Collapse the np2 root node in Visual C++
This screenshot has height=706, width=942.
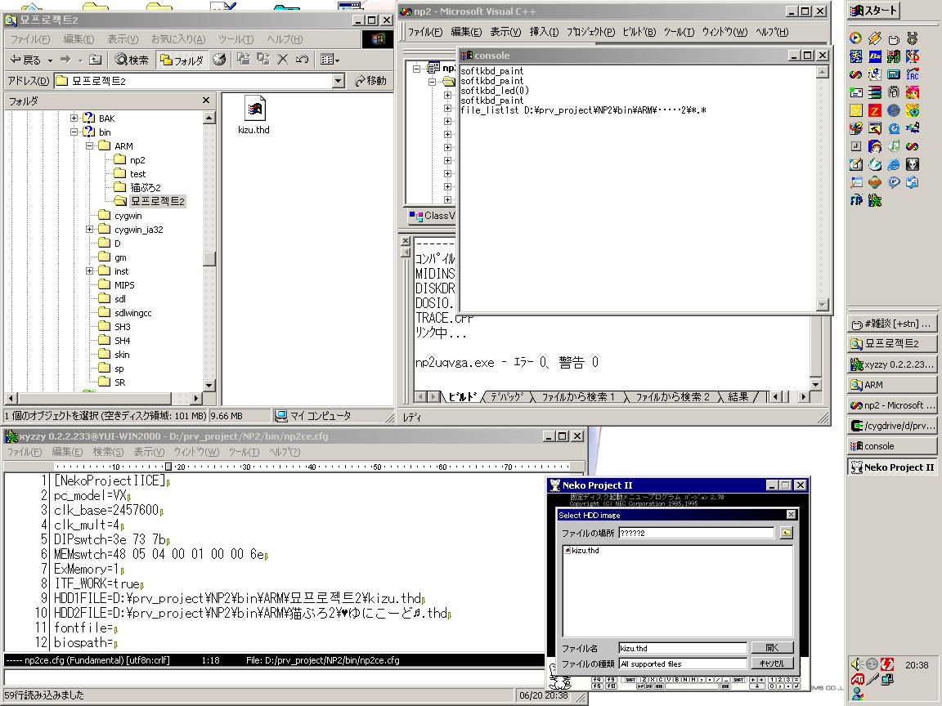(x=417, y=69)
